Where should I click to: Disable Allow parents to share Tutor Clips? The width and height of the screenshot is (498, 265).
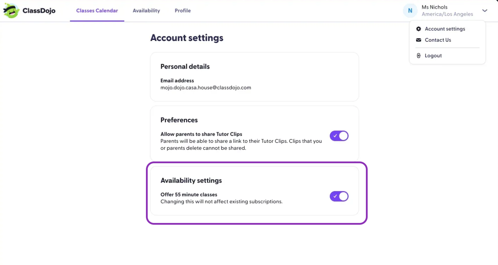(x=339, y=136)
